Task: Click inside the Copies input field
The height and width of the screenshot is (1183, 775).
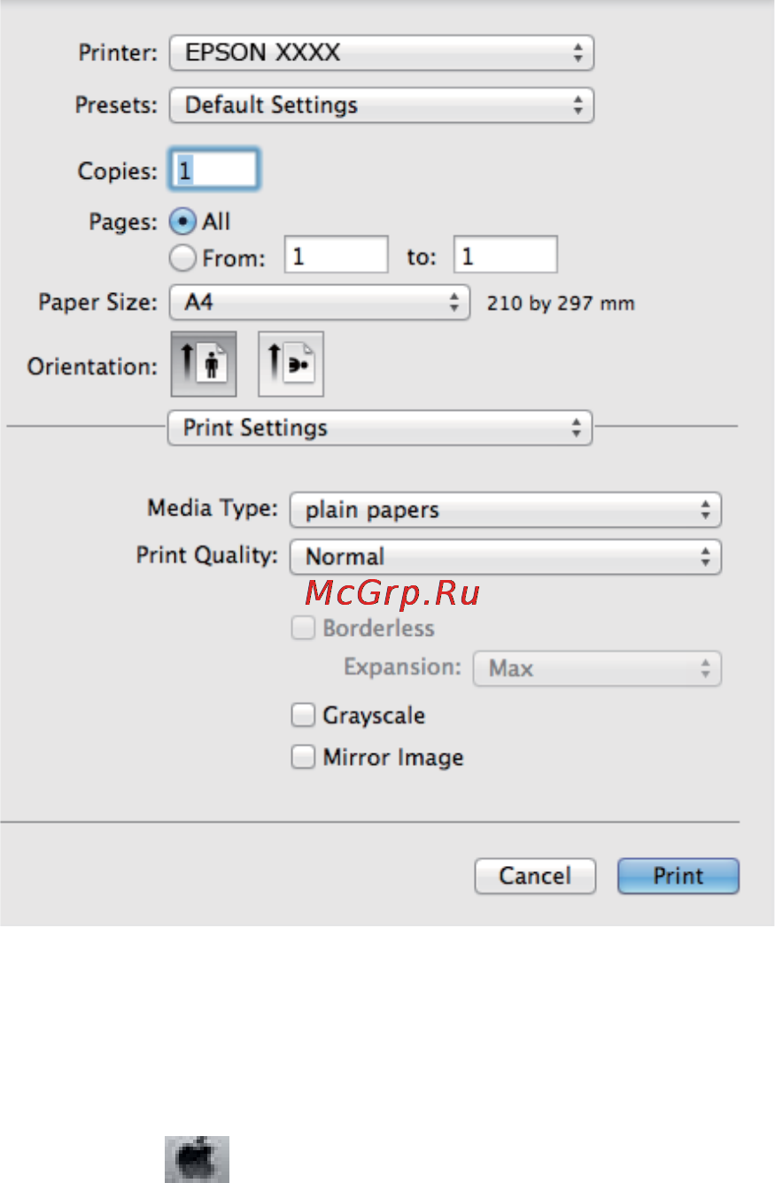Action: (213, 168)
